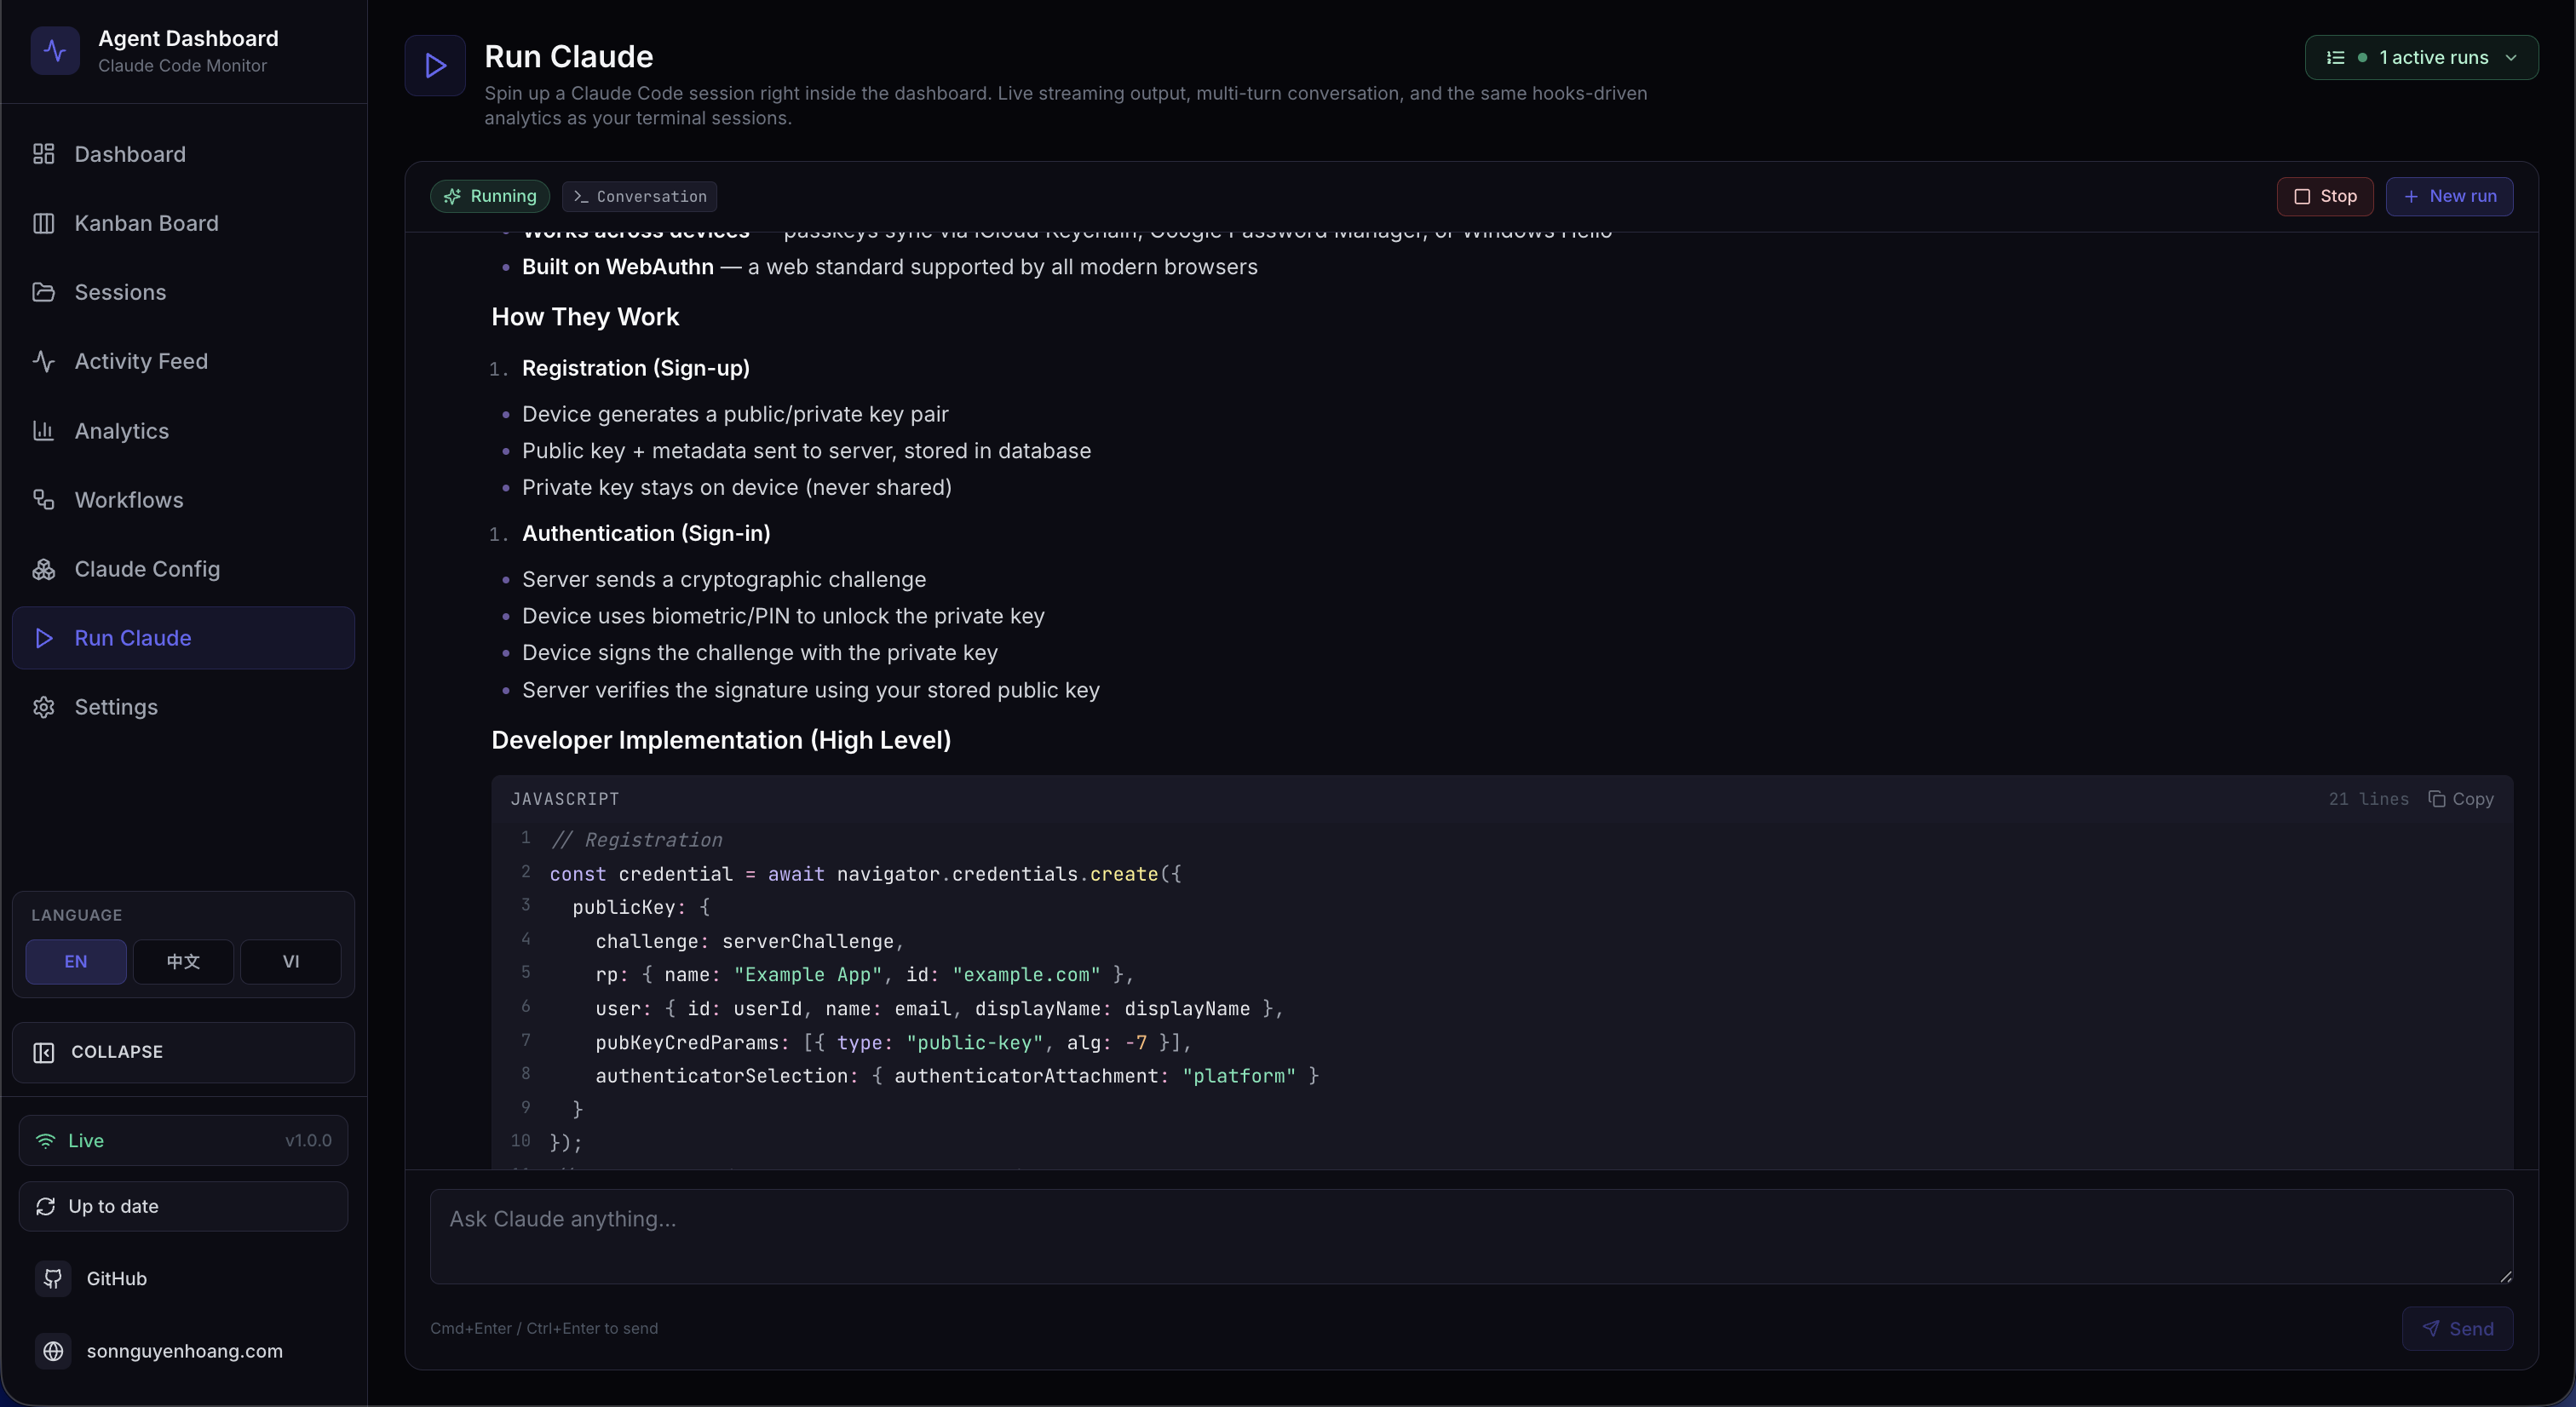Viewport: 2576px width, 1407px height.
Task: Select EN language option
Action: click(x=76, y=962)
